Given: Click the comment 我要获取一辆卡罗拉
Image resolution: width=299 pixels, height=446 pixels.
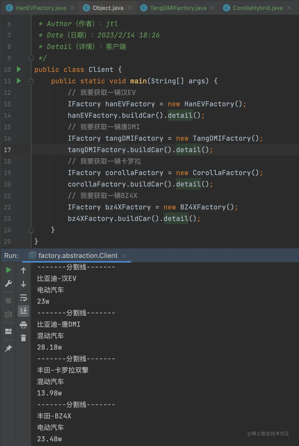Looking at the screenshot, I should click(x=104, y=161).
